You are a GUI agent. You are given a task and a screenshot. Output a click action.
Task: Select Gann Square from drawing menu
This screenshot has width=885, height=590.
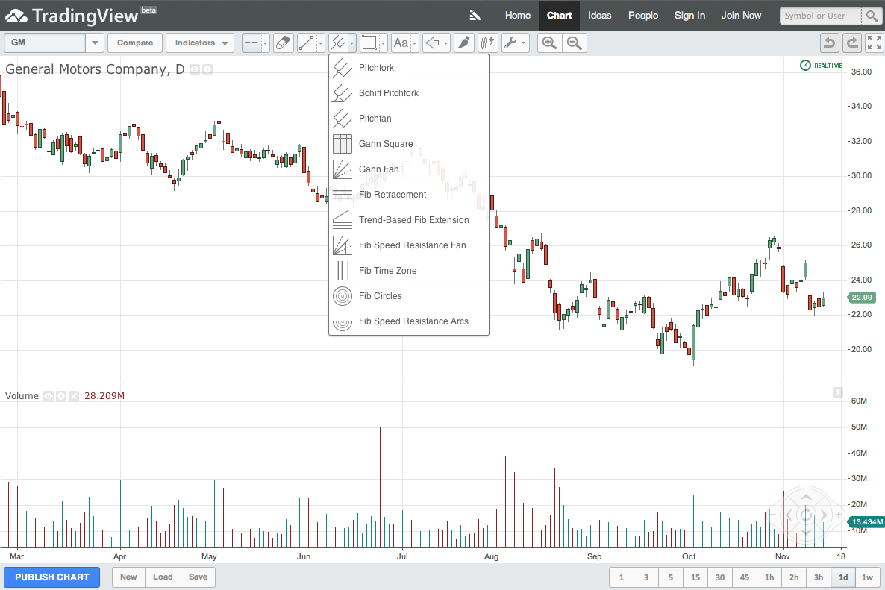385,144
